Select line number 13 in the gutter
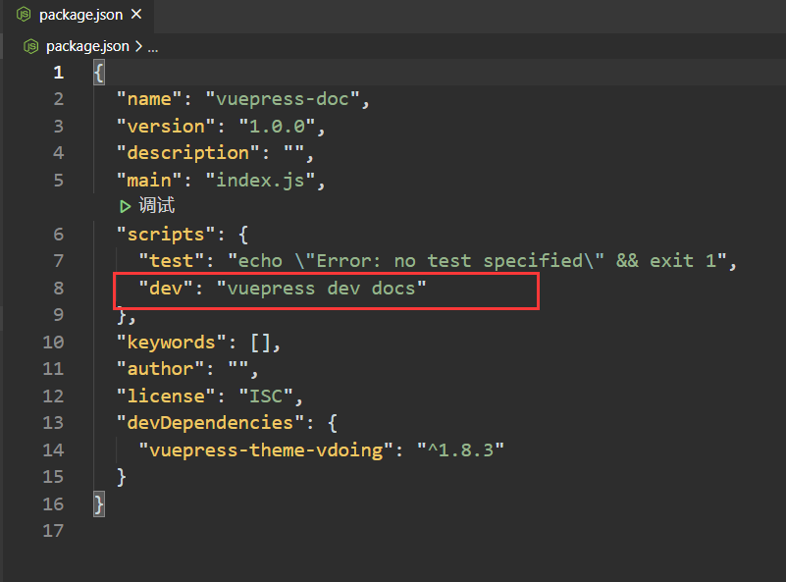Screen dimensions: 786x582 pyautogui.click(x=53, y=422)
